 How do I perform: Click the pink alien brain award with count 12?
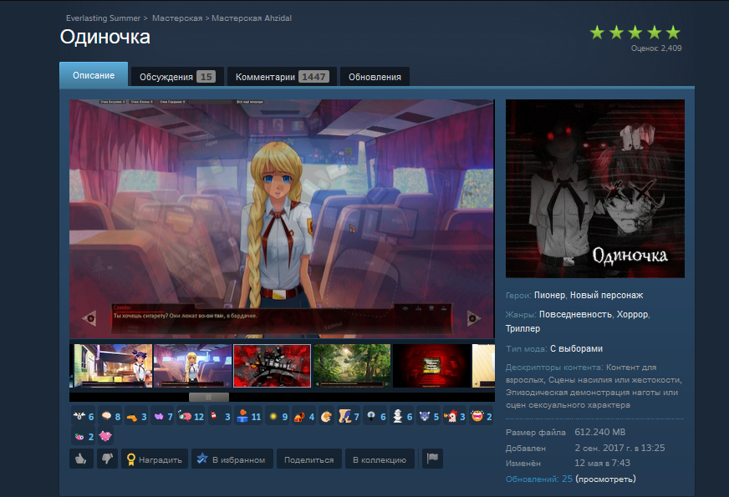tap(191, 416)
